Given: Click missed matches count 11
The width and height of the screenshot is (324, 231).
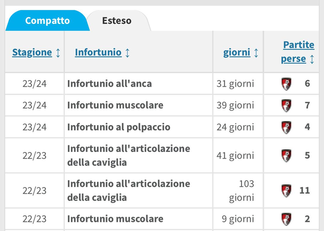Looking at the screenshot, I should point(304,190).
